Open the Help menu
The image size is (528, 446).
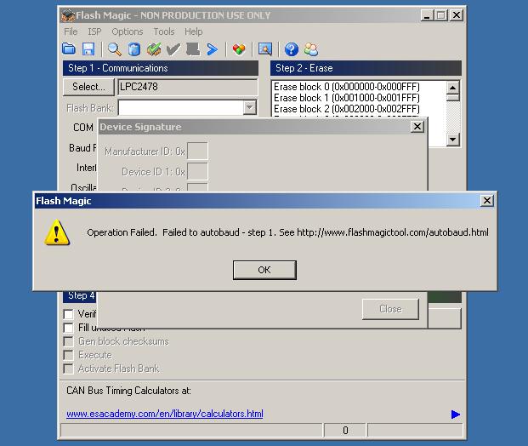click(x=193, y=31)
